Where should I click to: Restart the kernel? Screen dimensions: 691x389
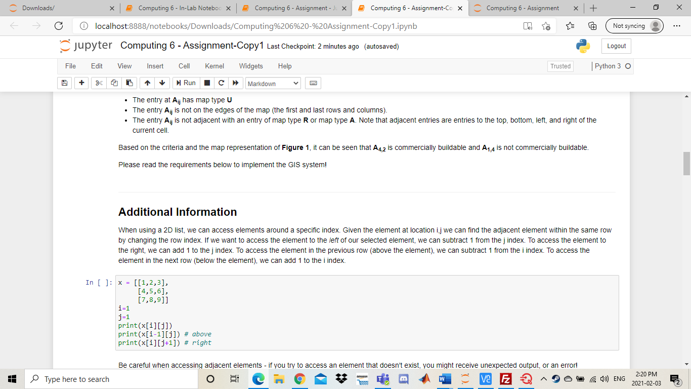tap(221, 83)
